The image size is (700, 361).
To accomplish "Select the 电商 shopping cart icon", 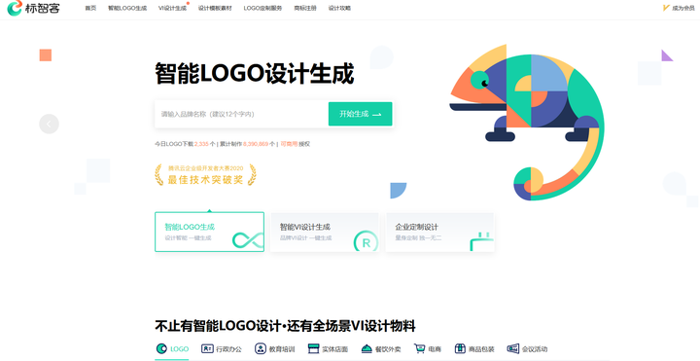I will point(420,349).
